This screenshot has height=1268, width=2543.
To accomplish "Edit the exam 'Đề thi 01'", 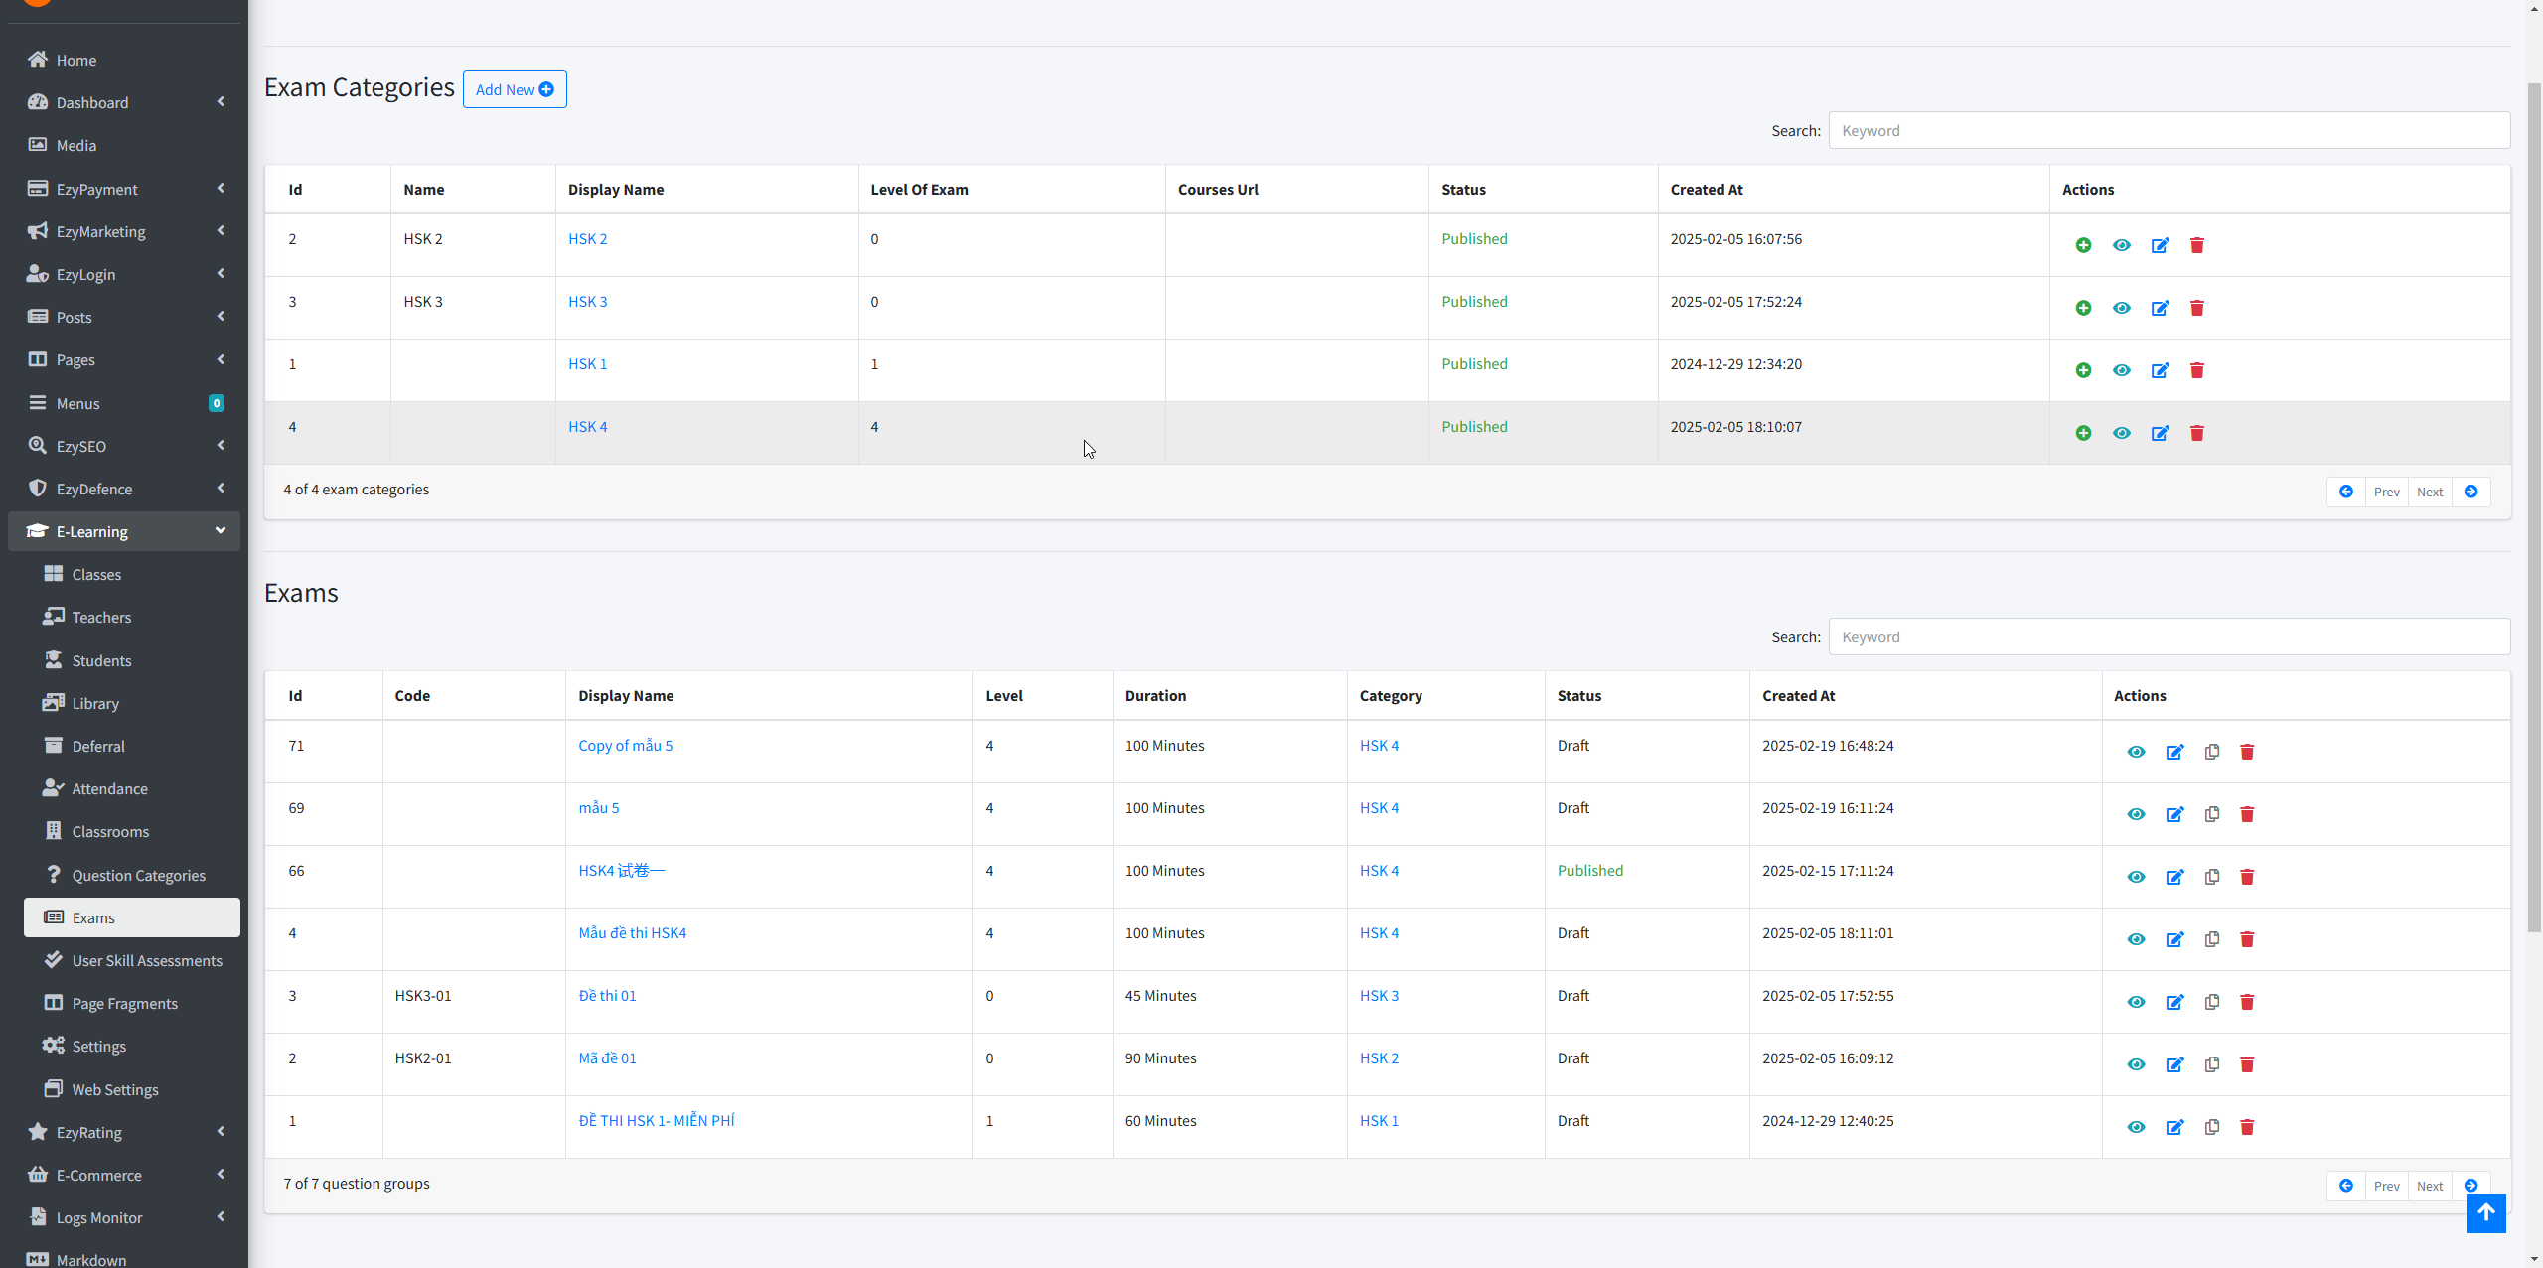I will [2174, 1002].
